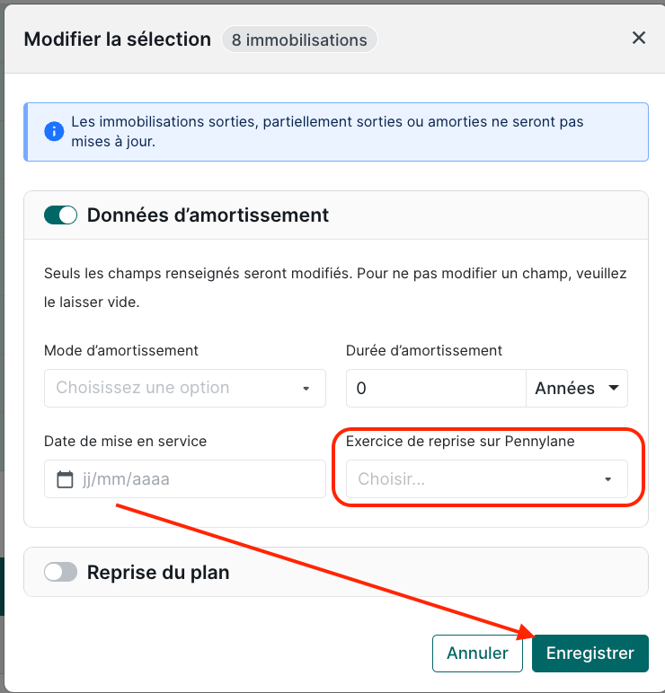Enable the Reprise du plan switch
This screenshot has width=665, height=693.
pos(61,572)
